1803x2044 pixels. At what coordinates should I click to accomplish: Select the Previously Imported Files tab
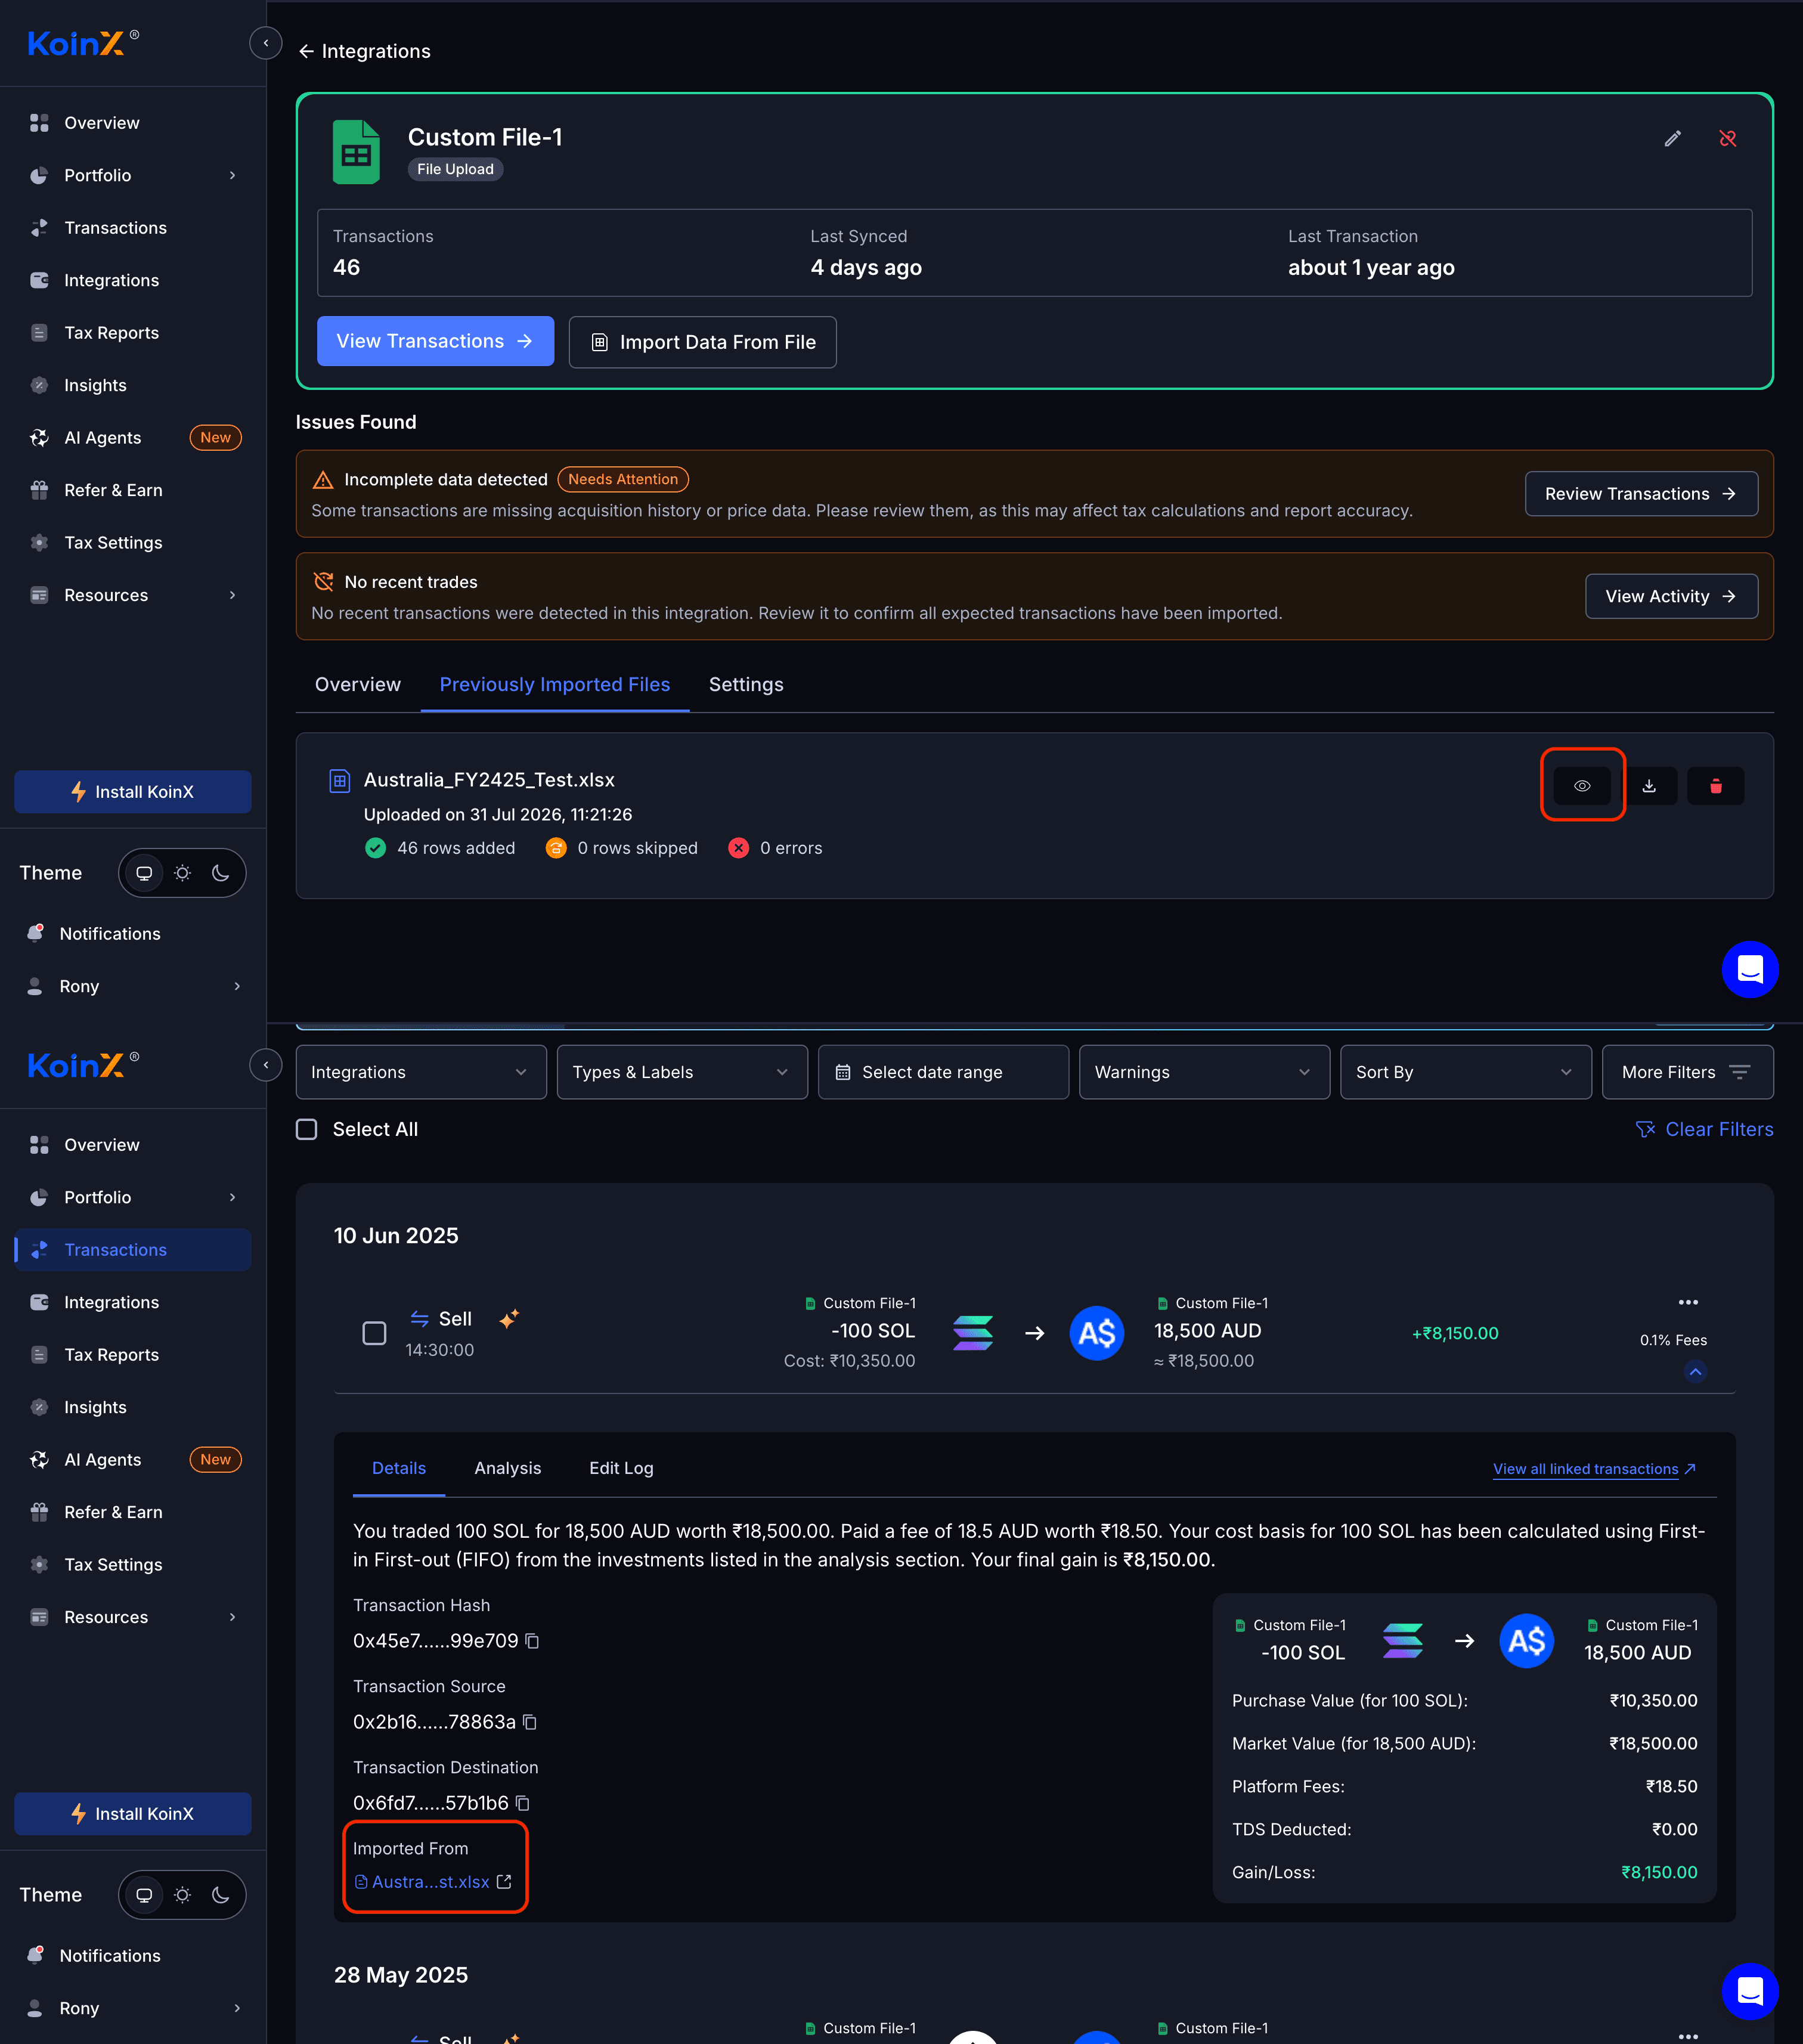click(x=555, y=685)
